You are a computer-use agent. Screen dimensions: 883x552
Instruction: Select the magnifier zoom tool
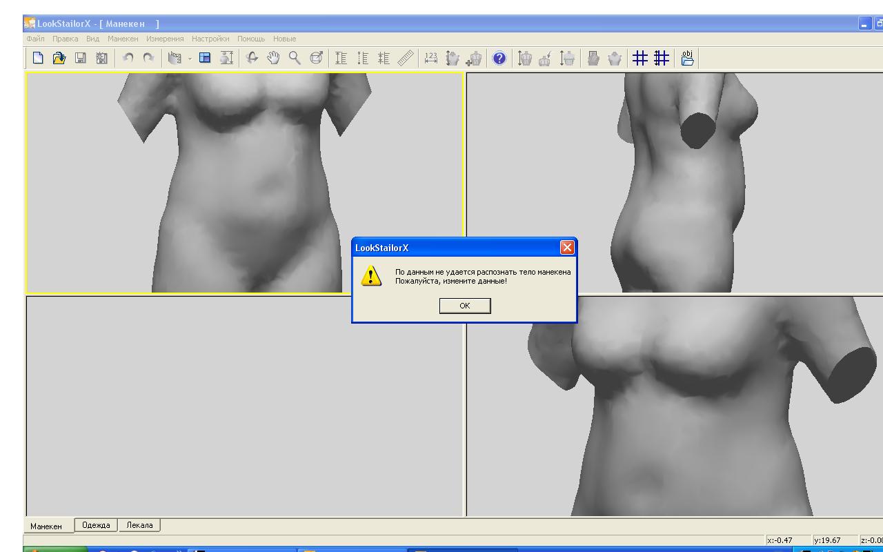(x=295, y=59)
